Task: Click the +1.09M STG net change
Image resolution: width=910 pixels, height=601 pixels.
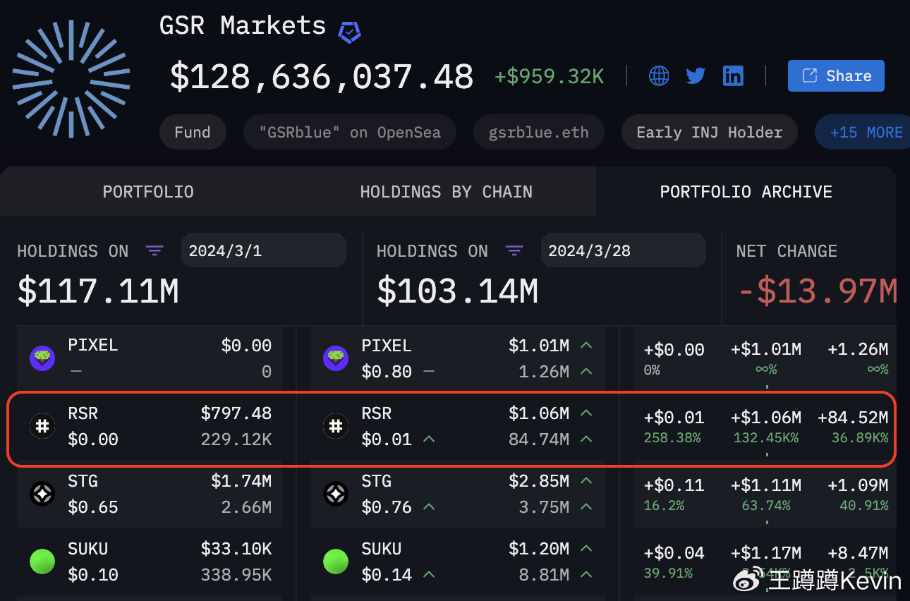Action: point(858,485)
